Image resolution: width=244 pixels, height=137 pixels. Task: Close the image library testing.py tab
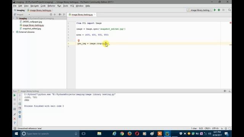(x=95, y=14)
